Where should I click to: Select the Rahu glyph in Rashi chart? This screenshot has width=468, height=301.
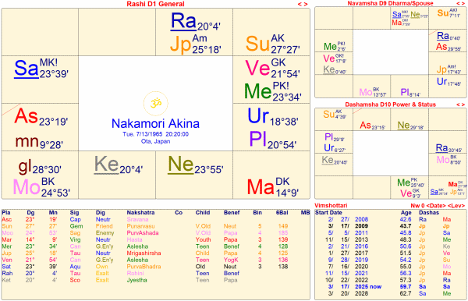[x=183, y=21]
